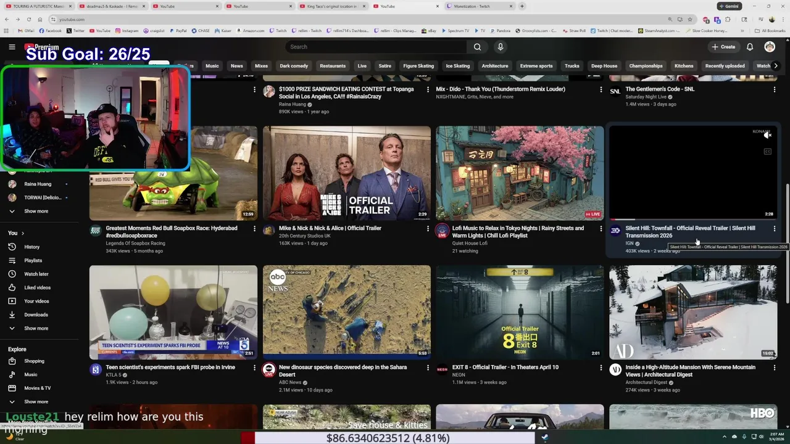Screen dimensions: 790x444
Task: Click the browser reload button
Action: pyautogui.click(x=28, y=19)
